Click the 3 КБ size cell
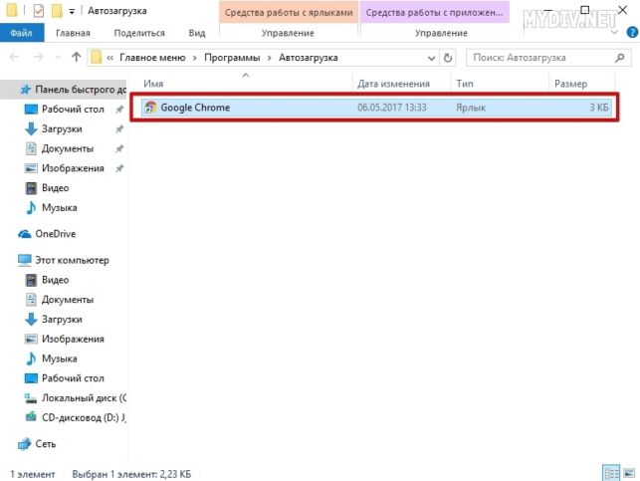640x481 pixels. pos(599,108)
